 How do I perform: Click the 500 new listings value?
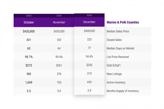point(29,74)
